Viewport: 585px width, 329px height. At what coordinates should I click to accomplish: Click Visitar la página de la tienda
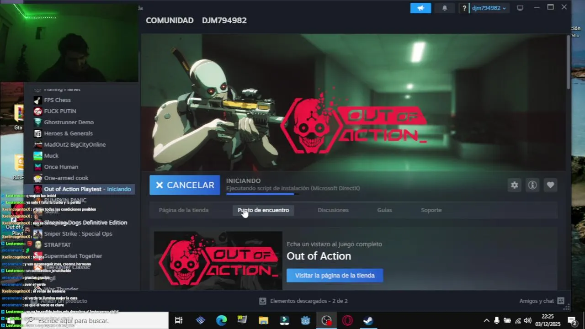(x=335, y=276)
